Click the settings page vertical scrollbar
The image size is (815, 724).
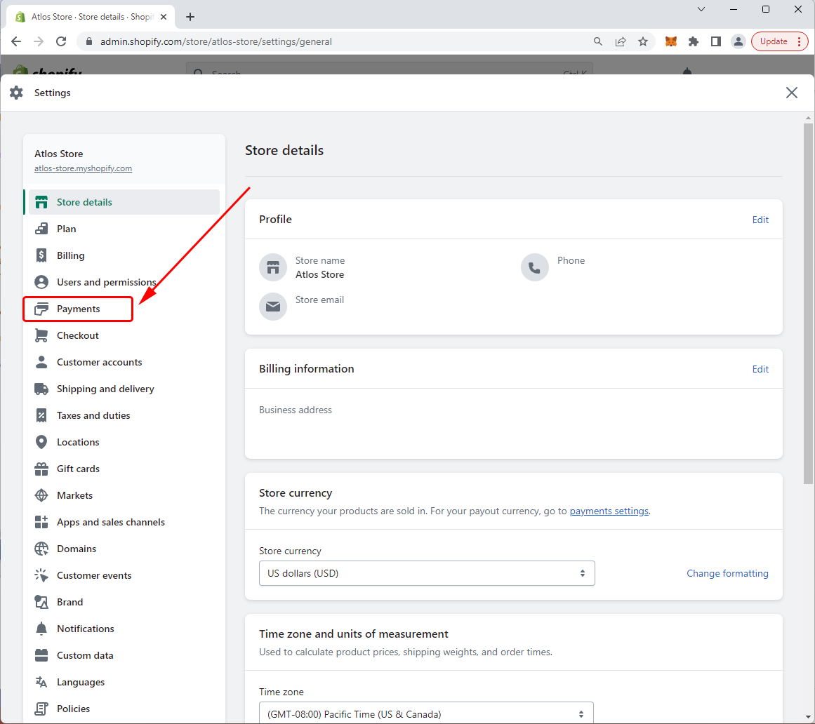coord(808,304)
